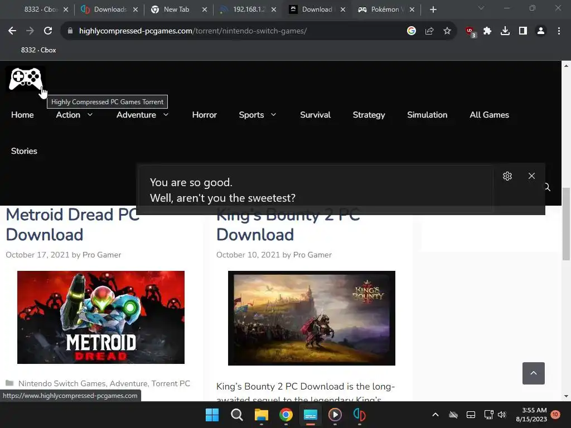Click the site search magnifier icon

click(547, 187)
